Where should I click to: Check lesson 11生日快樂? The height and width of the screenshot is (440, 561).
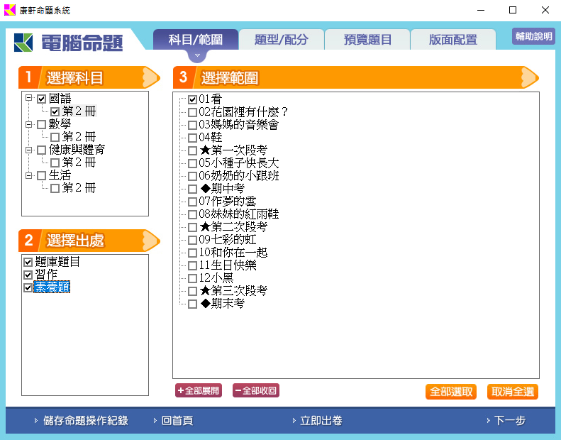[192, 265]
